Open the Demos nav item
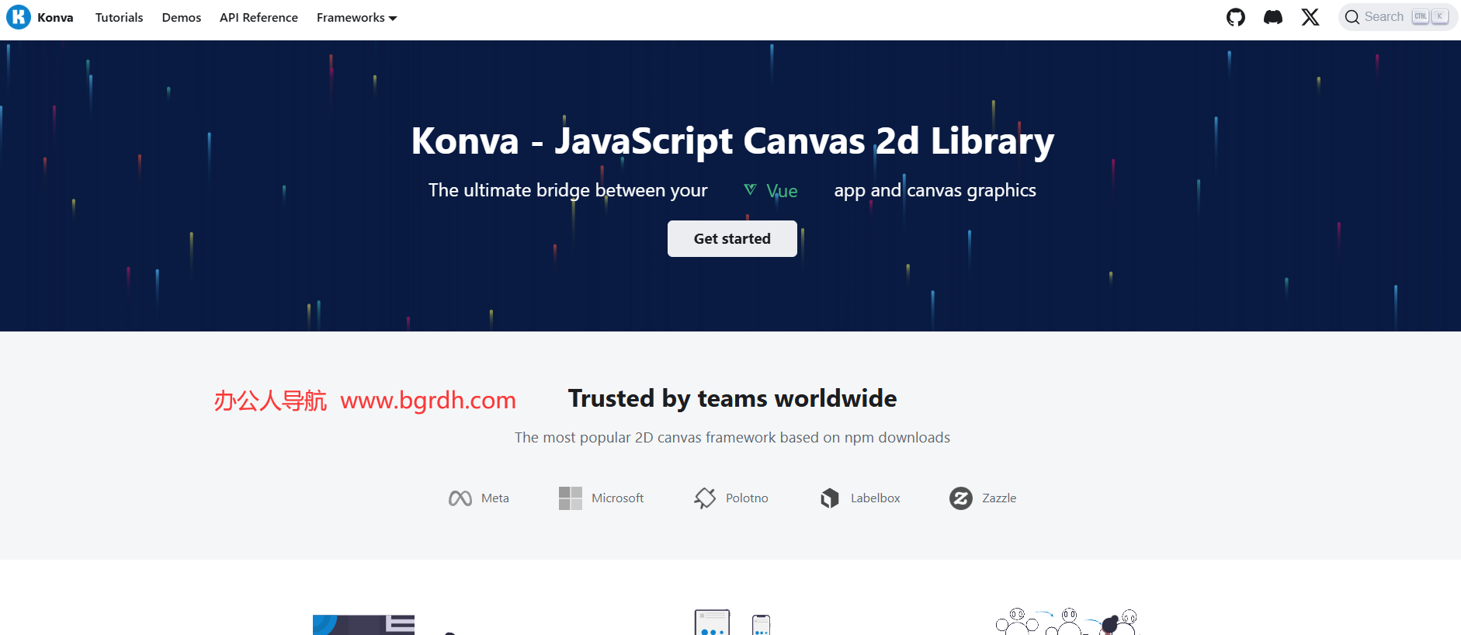This screenshot has width=1461, height=635. click(x=182, y=18)
